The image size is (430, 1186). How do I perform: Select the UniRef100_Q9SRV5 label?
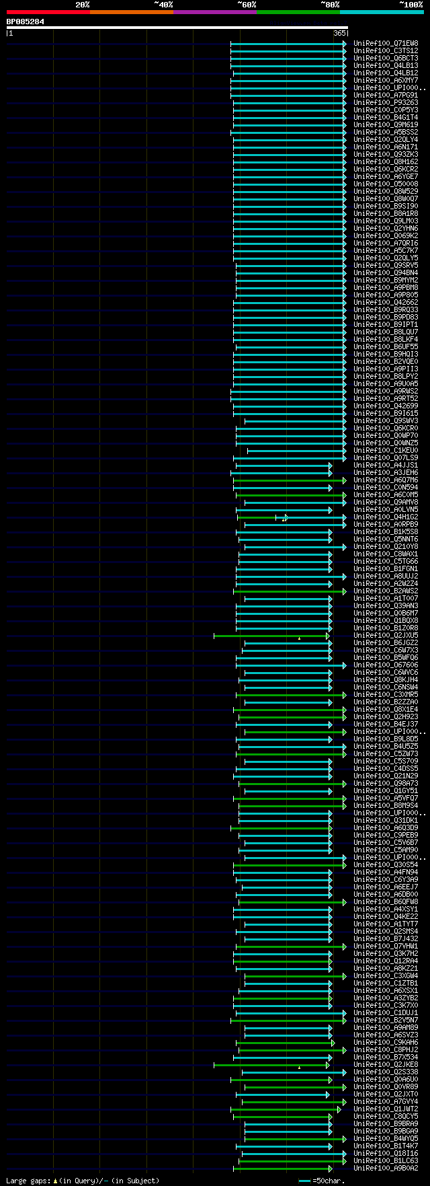(x=386, y=265)
